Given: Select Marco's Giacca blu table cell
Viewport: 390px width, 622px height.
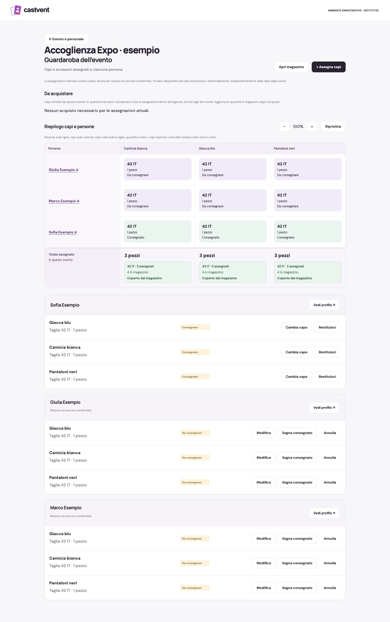Looking at the screenshot, I should click(233, 200).
